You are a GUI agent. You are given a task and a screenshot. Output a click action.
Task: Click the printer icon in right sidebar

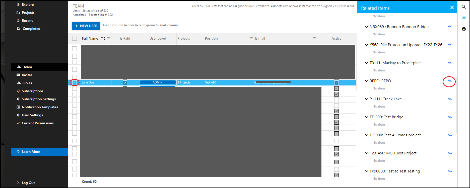pos(464,29)
